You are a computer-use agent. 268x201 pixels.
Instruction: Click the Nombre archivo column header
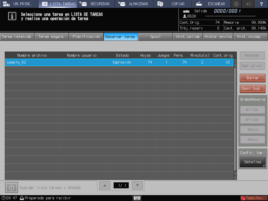32,55
